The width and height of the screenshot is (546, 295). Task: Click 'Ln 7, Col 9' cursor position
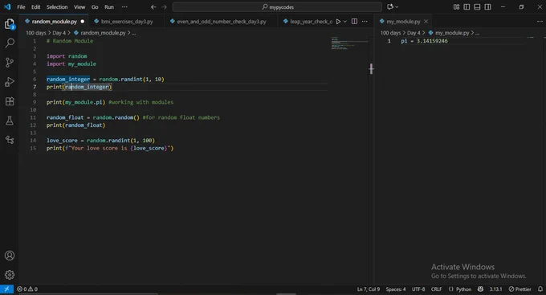[x=369, y=289]
